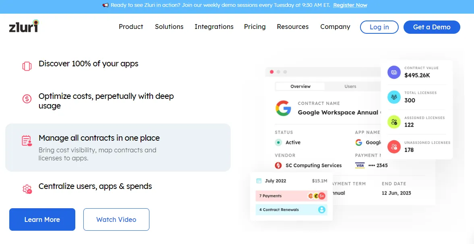Image resolution: width=474 pixels, height=244 pixels.
Task: Click the 5+ badge in 7 Payments row
Action: click(x=322, y=196)
